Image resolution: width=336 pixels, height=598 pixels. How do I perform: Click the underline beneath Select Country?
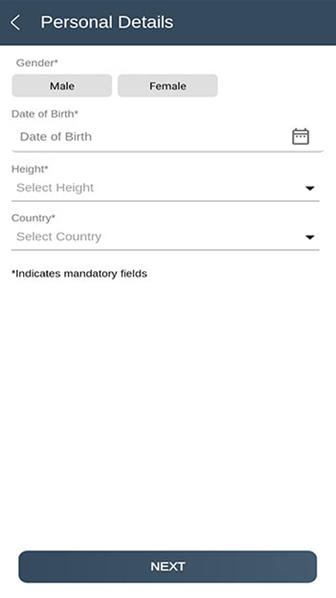165,250
